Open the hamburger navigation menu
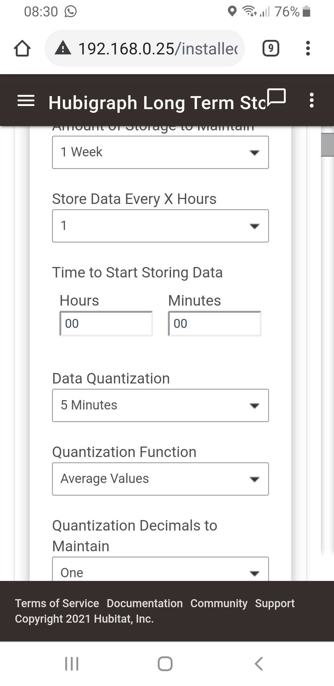 (26, 101)
